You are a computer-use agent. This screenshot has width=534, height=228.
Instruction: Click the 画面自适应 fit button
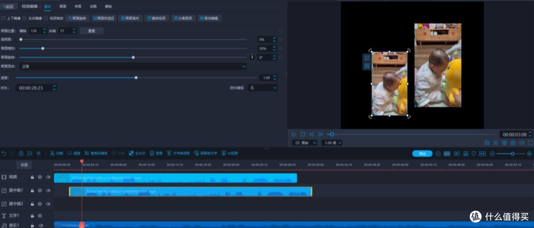104,18
